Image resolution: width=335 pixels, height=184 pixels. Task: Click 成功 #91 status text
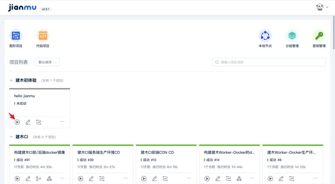coord(23,160)
